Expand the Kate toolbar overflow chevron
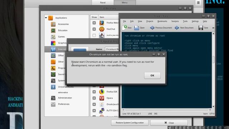Screen dimensions: 229x129 click(x=213, y=28)
